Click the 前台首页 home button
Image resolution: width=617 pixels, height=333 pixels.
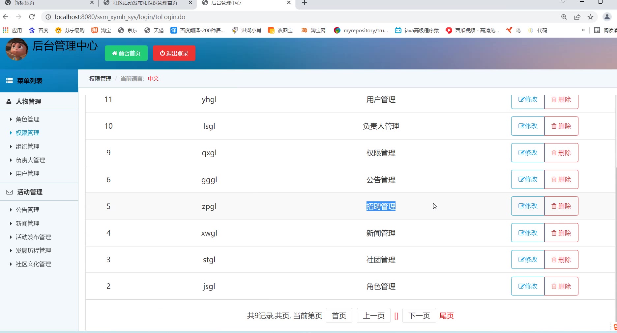pos(126,53)
